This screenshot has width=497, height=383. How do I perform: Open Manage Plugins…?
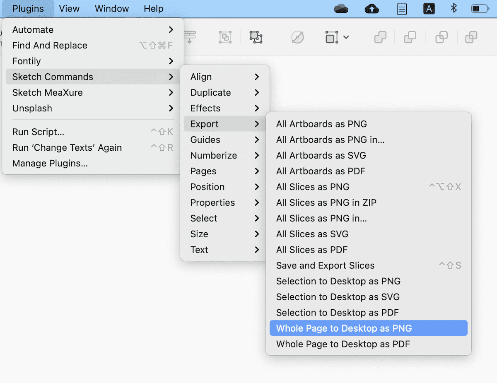[x=50, y=164]
